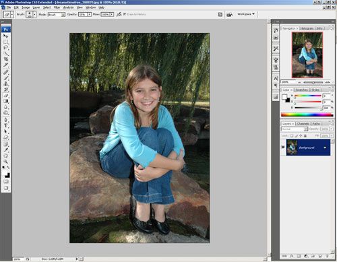Viewport: 337px width, 262px height.
Task: Select the Rectangular Marquee tool
Action: pyautogui.click(x=6, y=42)
